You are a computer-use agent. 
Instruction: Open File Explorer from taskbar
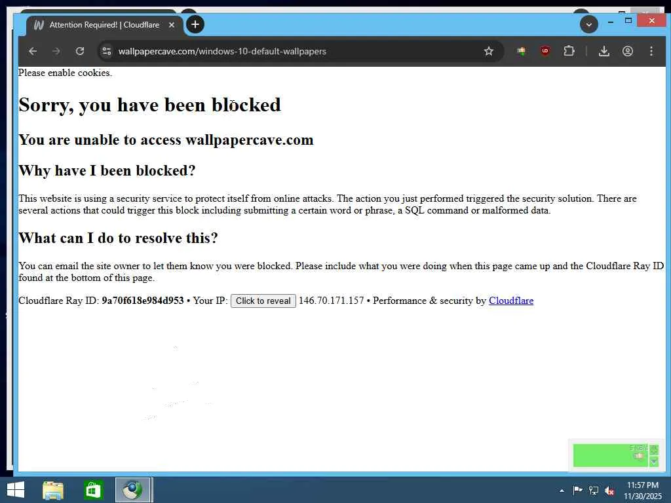(53, 490)
